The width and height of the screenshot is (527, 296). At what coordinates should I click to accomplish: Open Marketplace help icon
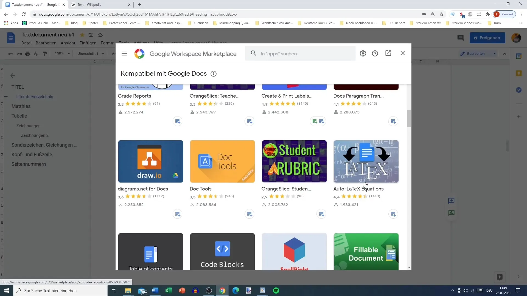tap(375, 53)
